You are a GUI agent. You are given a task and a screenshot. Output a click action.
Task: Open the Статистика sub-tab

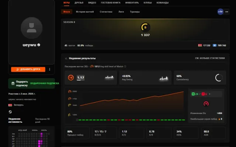coord(106,12)
